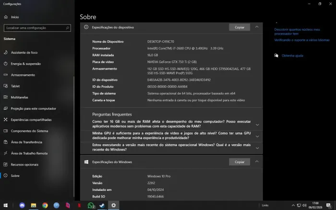Open Netflix from the taskbar
This screenshot has height=210, width=336.
79,205
